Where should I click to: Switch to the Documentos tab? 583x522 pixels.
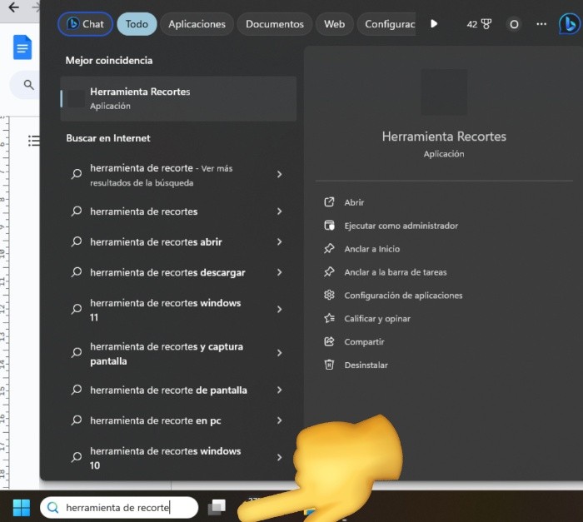click(x=275, y=24)
